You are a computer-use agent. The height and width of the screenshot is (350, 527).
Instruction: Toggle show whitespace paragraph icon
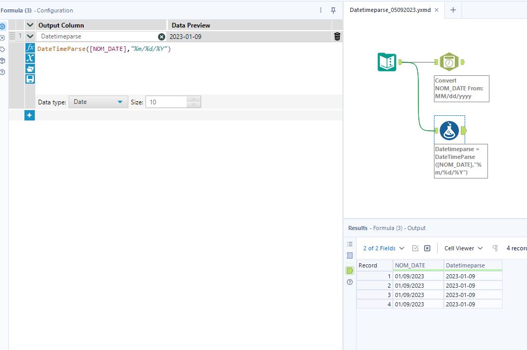[495, 248]
